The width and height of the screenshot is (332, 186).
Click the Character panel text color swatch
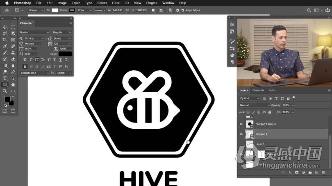(x=66, y=54)
